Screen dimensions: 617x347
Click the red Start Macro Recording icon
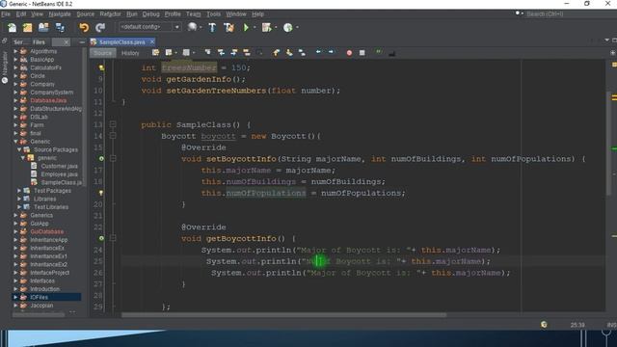349,53
